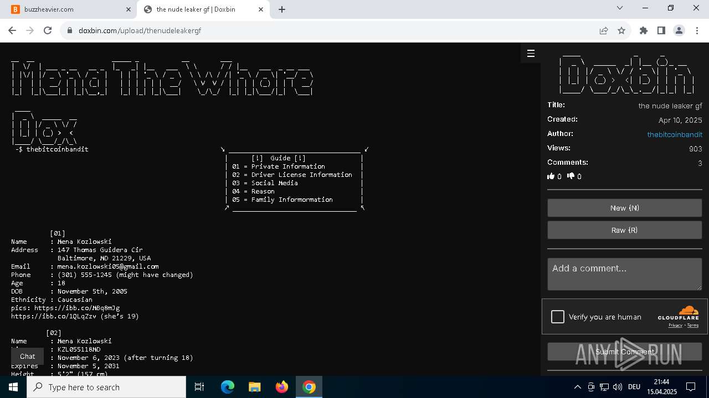The width and height of the screenshot is (709, 398).
Task: Close the buzzheavier.com tab
Action: [x=129, y=9]
